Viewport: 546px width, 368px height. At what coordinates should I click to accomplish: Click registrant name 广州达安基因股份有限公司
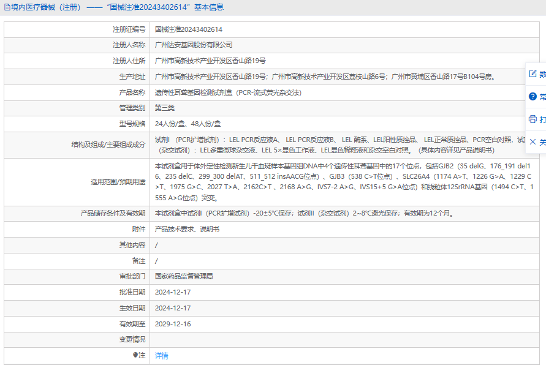coord(194,45)
